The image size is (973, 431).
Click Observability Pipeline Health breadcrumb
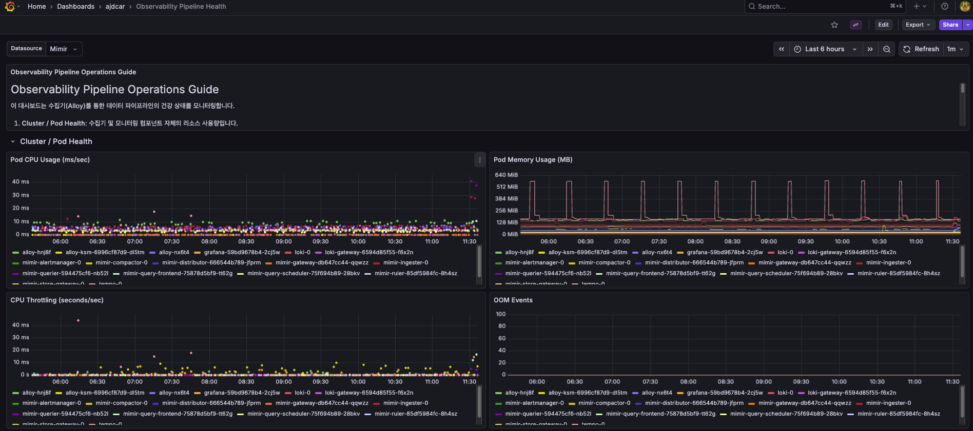click(x=181, y=7)
